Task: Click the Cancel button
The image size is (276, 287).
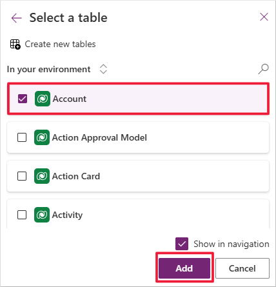Action: pos(242,268)
